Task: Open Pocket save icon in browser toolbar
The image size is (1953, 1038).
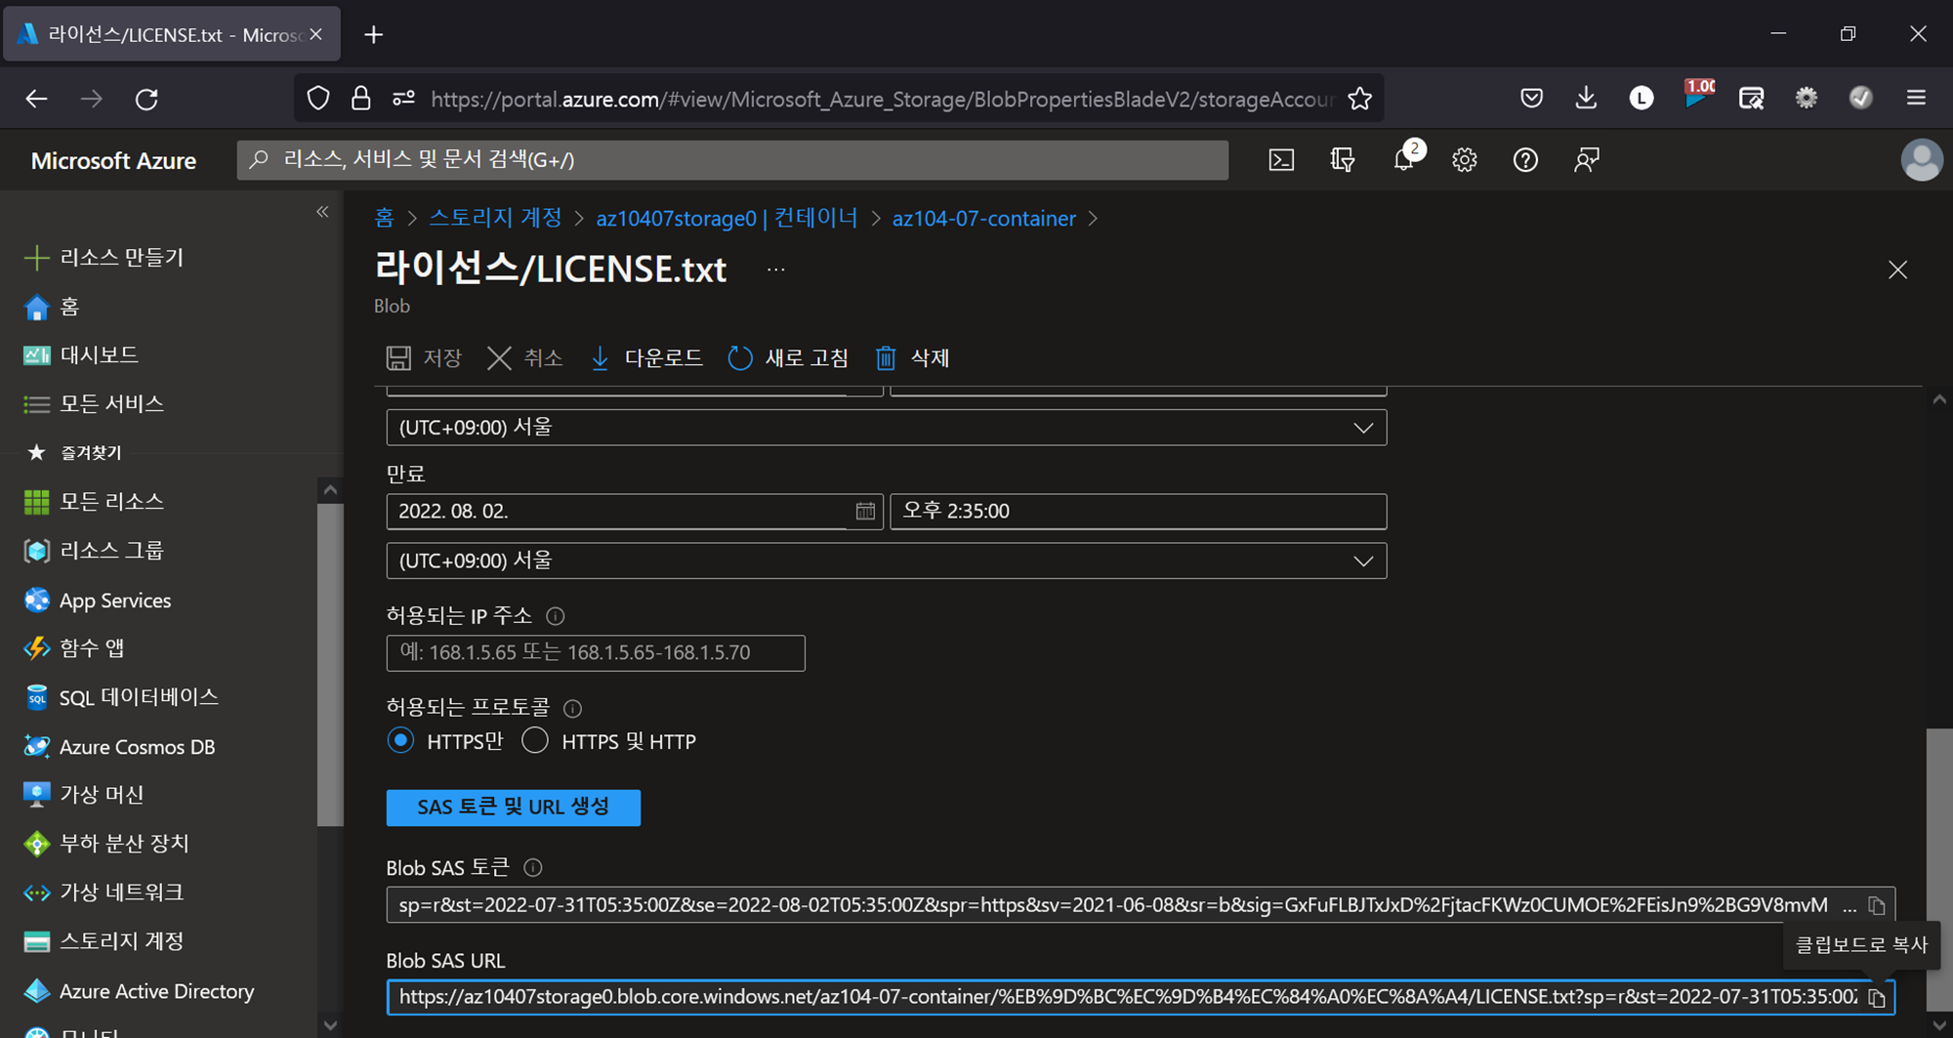Action: point(1531,98)
